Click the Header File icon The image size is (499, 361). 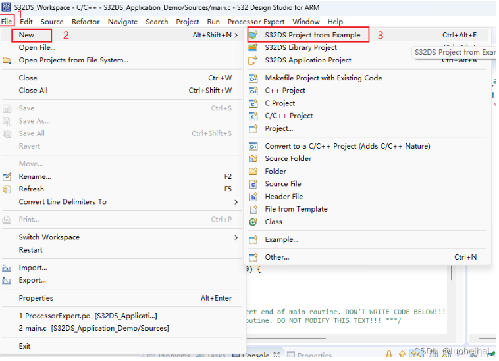[x=253, y=197]
